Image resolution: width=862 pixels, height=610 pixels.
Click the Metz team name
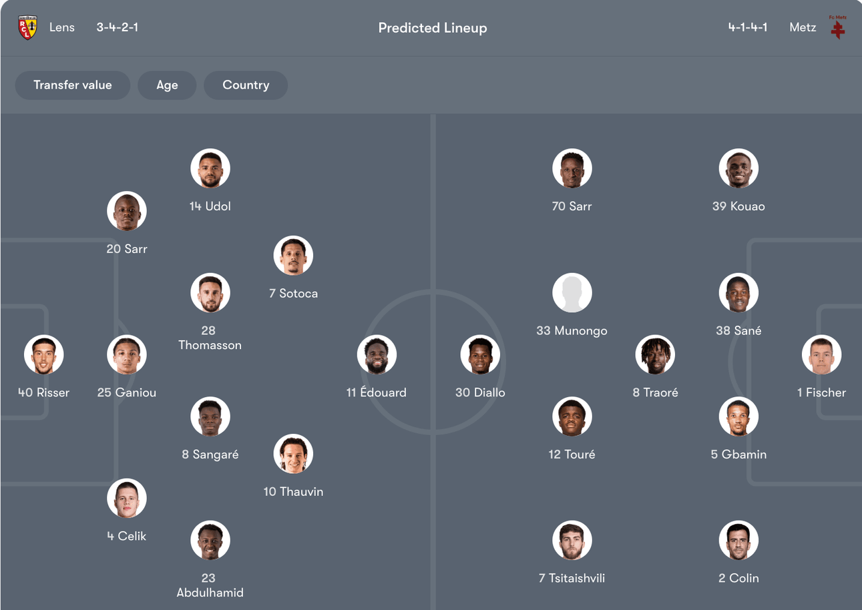click(803, 28)
